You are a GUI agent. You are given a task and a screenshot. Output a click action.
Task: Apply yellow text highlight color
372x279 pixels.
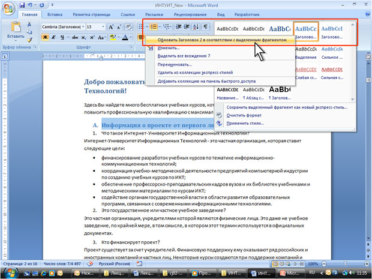[x=113, y=37]
